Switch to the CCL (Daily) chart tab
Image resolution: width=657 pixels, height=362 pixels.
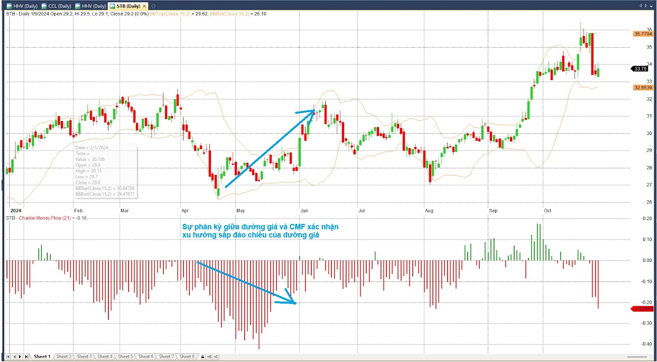tap(57, 6)
